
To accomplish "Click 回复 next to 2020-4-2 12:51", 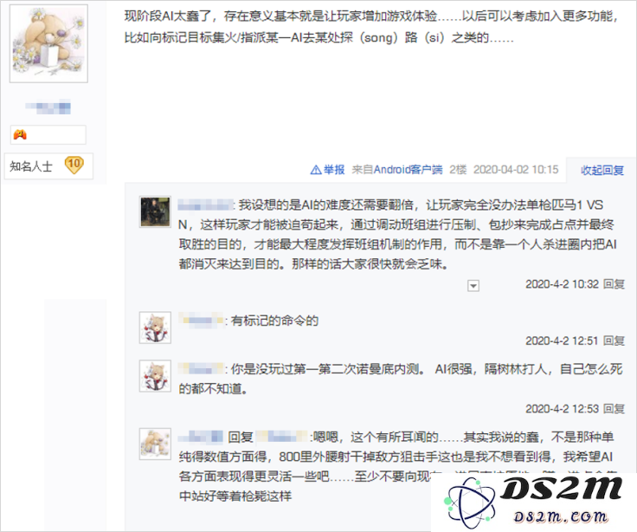I will (614, 341).
